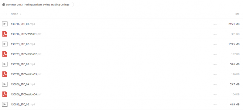243x110 pixels.
Task: Click video icon for 130813_STC_05.mp4
Action: click(5, 104)
